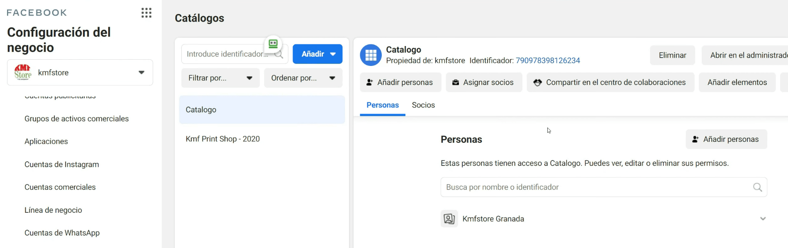Click the FACEBOOK logo text
The width and height of the screenshot is (788, 248).
click(37, 13)
